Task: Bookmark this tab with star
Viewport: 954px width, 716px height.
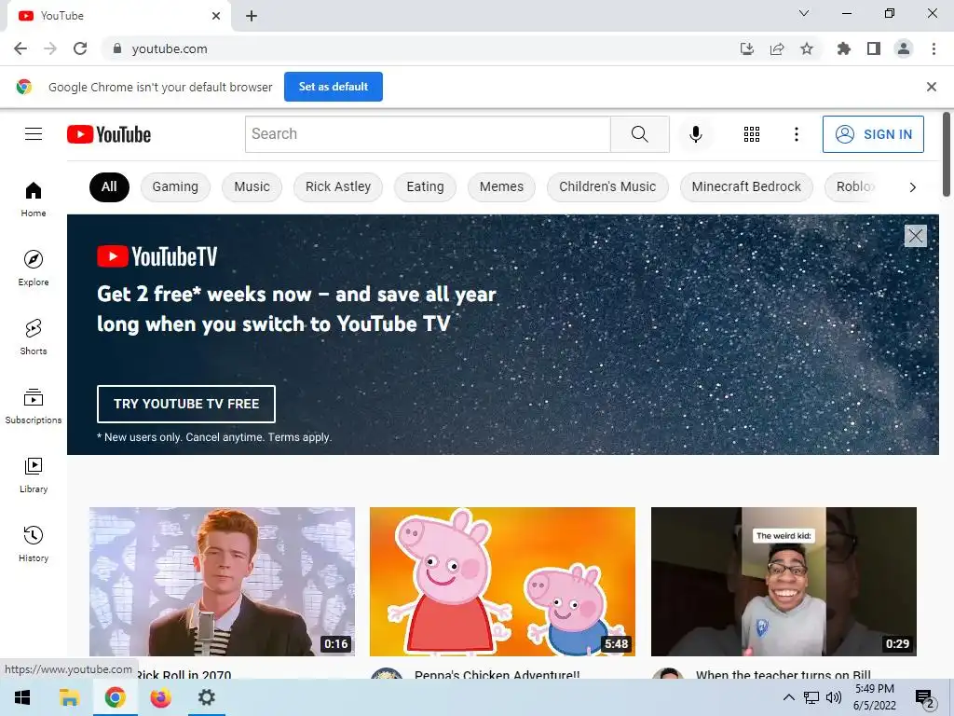Action: [806, 48]
